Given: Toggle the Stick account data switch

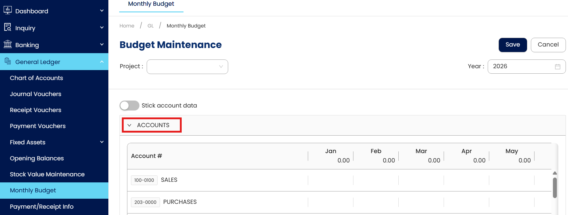Looking at the screenshot, I should click(x=129, y=106).
